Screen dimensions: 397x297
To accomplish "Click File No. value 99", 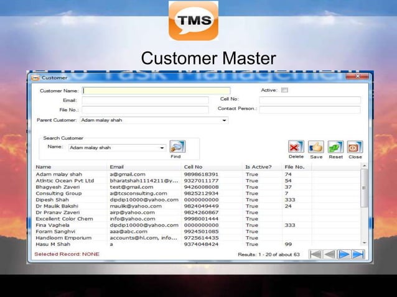I will (x=288, y=244).
